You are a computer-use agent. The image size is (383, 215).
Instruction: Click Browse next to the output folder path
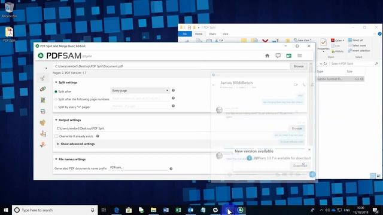[297, 128]
